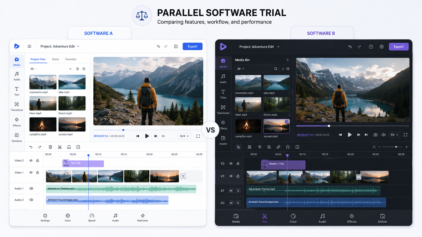Open help icon in Software B header
The image size is (422, 237).
(x=371, y=47)
